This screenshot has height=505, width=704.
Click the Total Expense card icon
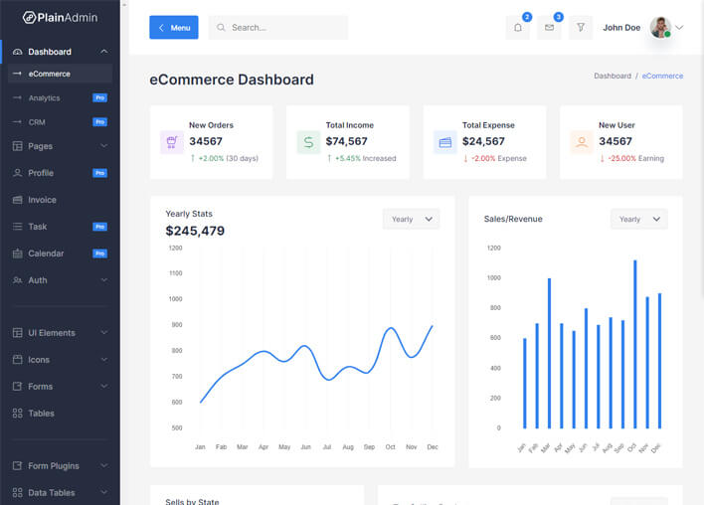(x=444, y=142)
